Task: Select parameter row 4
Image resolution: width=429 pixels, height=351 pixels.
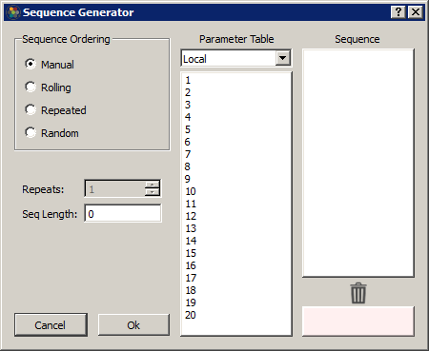Action: point(235,117)
